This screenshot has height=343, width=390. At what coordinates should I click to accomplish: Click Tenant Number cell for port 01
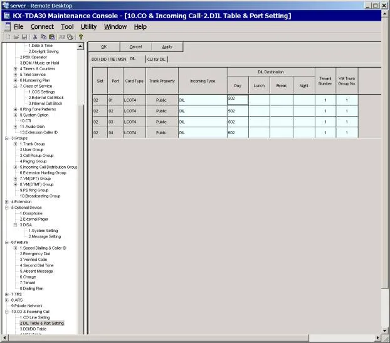325,100
